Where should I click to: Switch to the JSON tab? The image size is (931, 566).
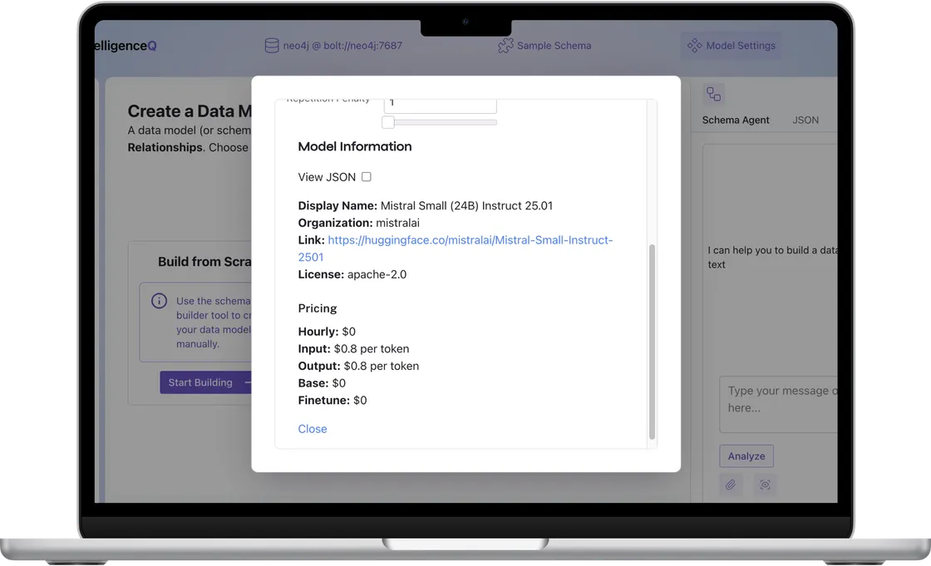tap(805, 120)
